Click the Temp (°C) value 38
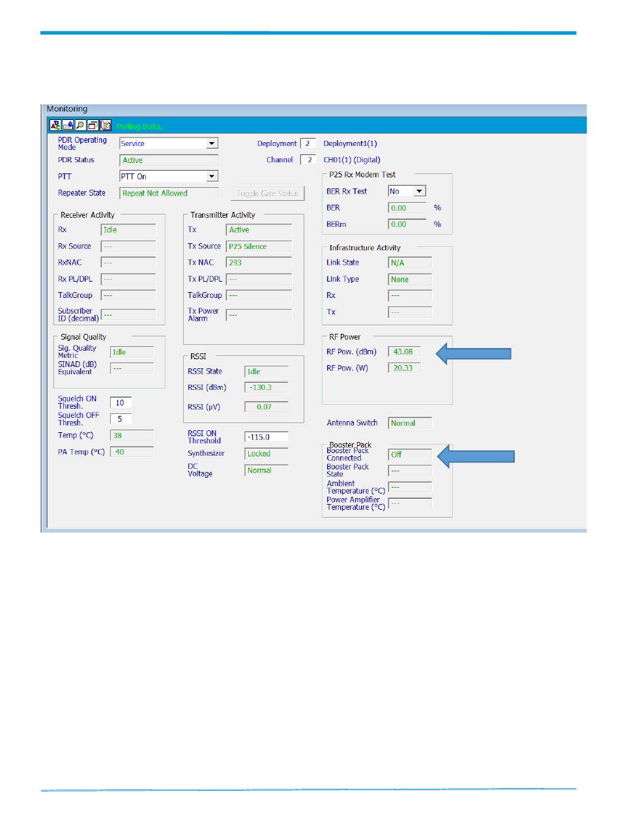 tap(132, 435)
